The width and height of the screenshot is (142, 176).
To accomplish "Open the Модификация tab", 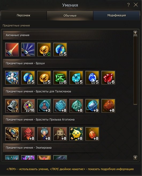I will click(117, 16).
